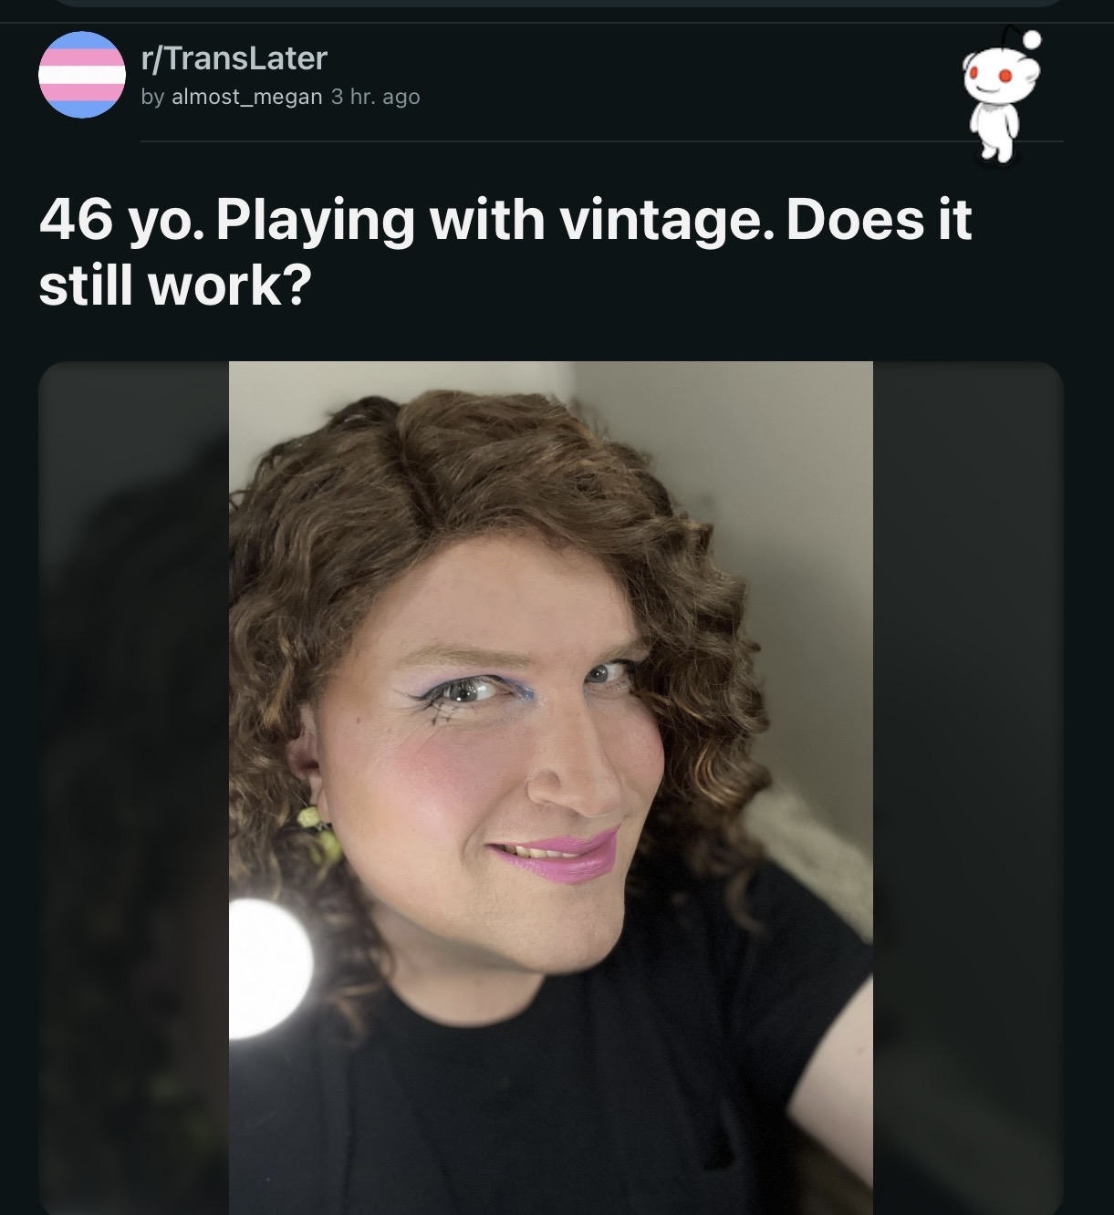Click the word 'vintage' in the post title
This screenshot has height=1215, width=1114.
click(x=658, y=220)
